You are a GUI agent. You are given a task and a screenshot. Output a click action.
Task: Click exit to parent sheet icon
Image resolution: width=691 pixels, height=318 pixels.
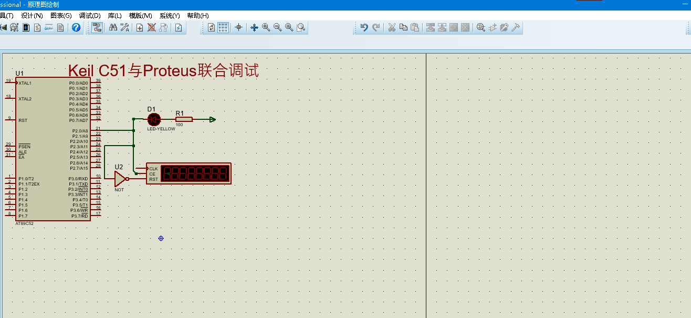163,27
